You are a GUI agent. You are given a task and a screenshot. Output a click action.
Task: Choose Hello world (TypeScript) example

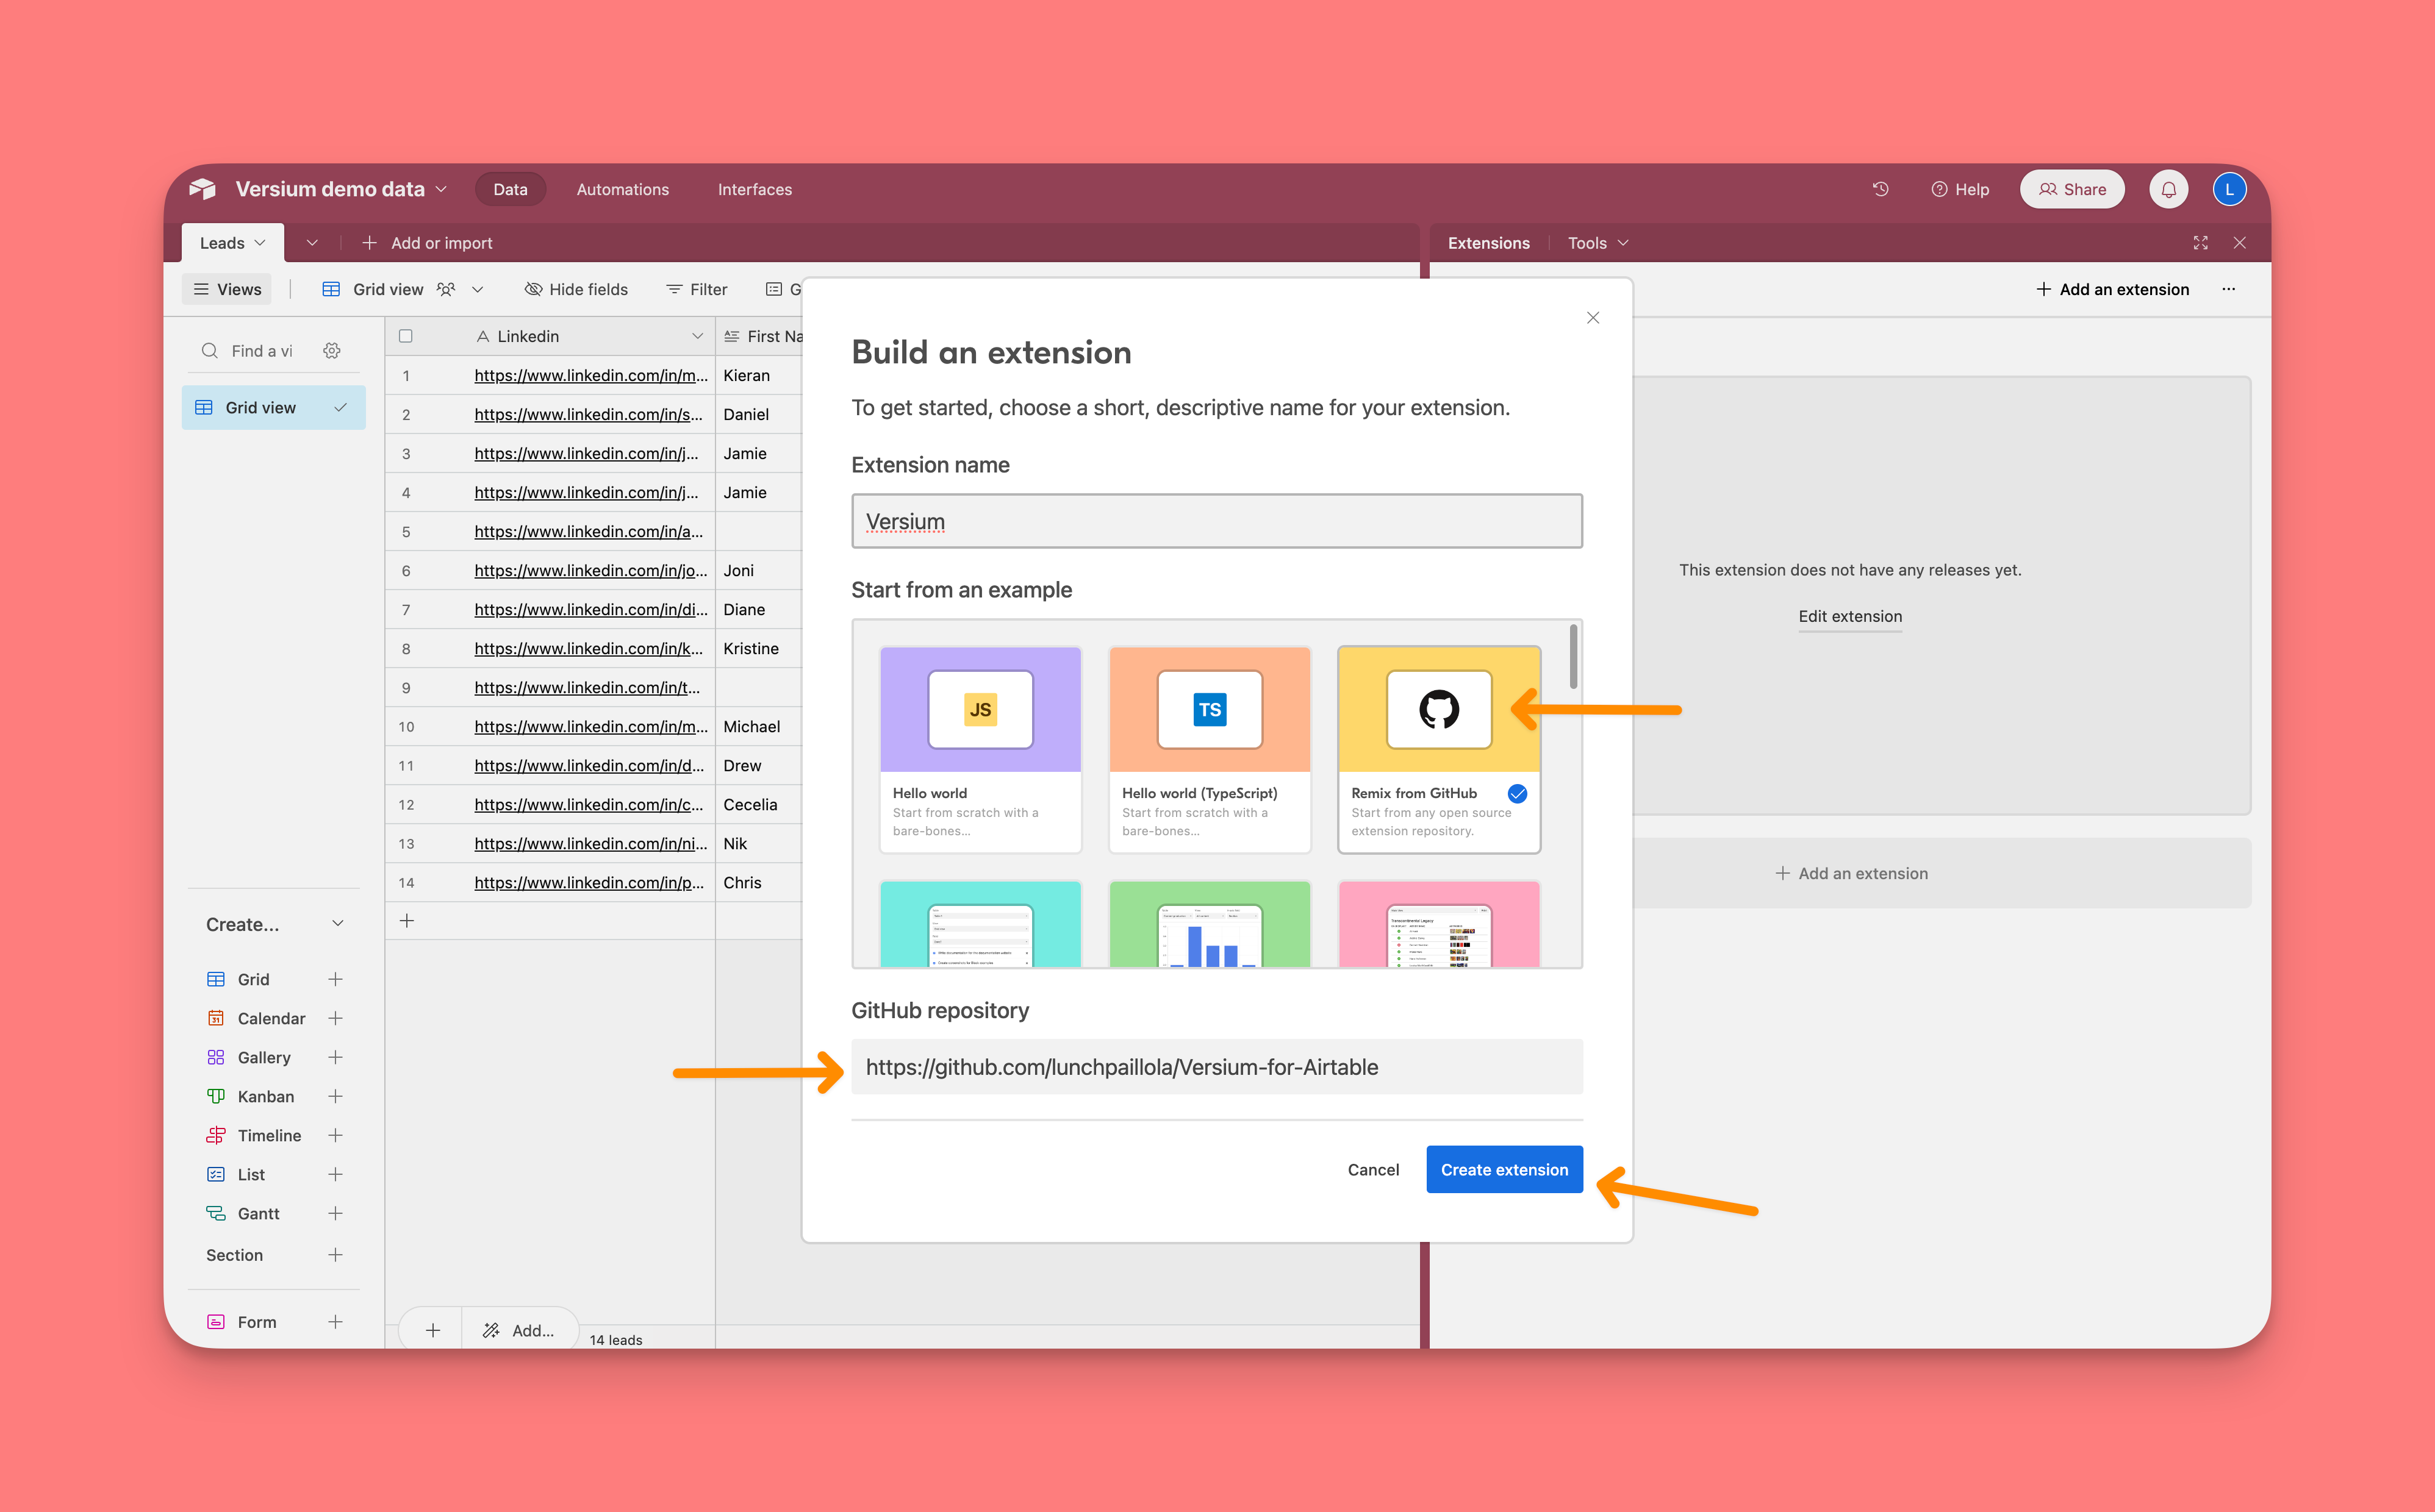pyautogui.click(x=1208, y=749)
